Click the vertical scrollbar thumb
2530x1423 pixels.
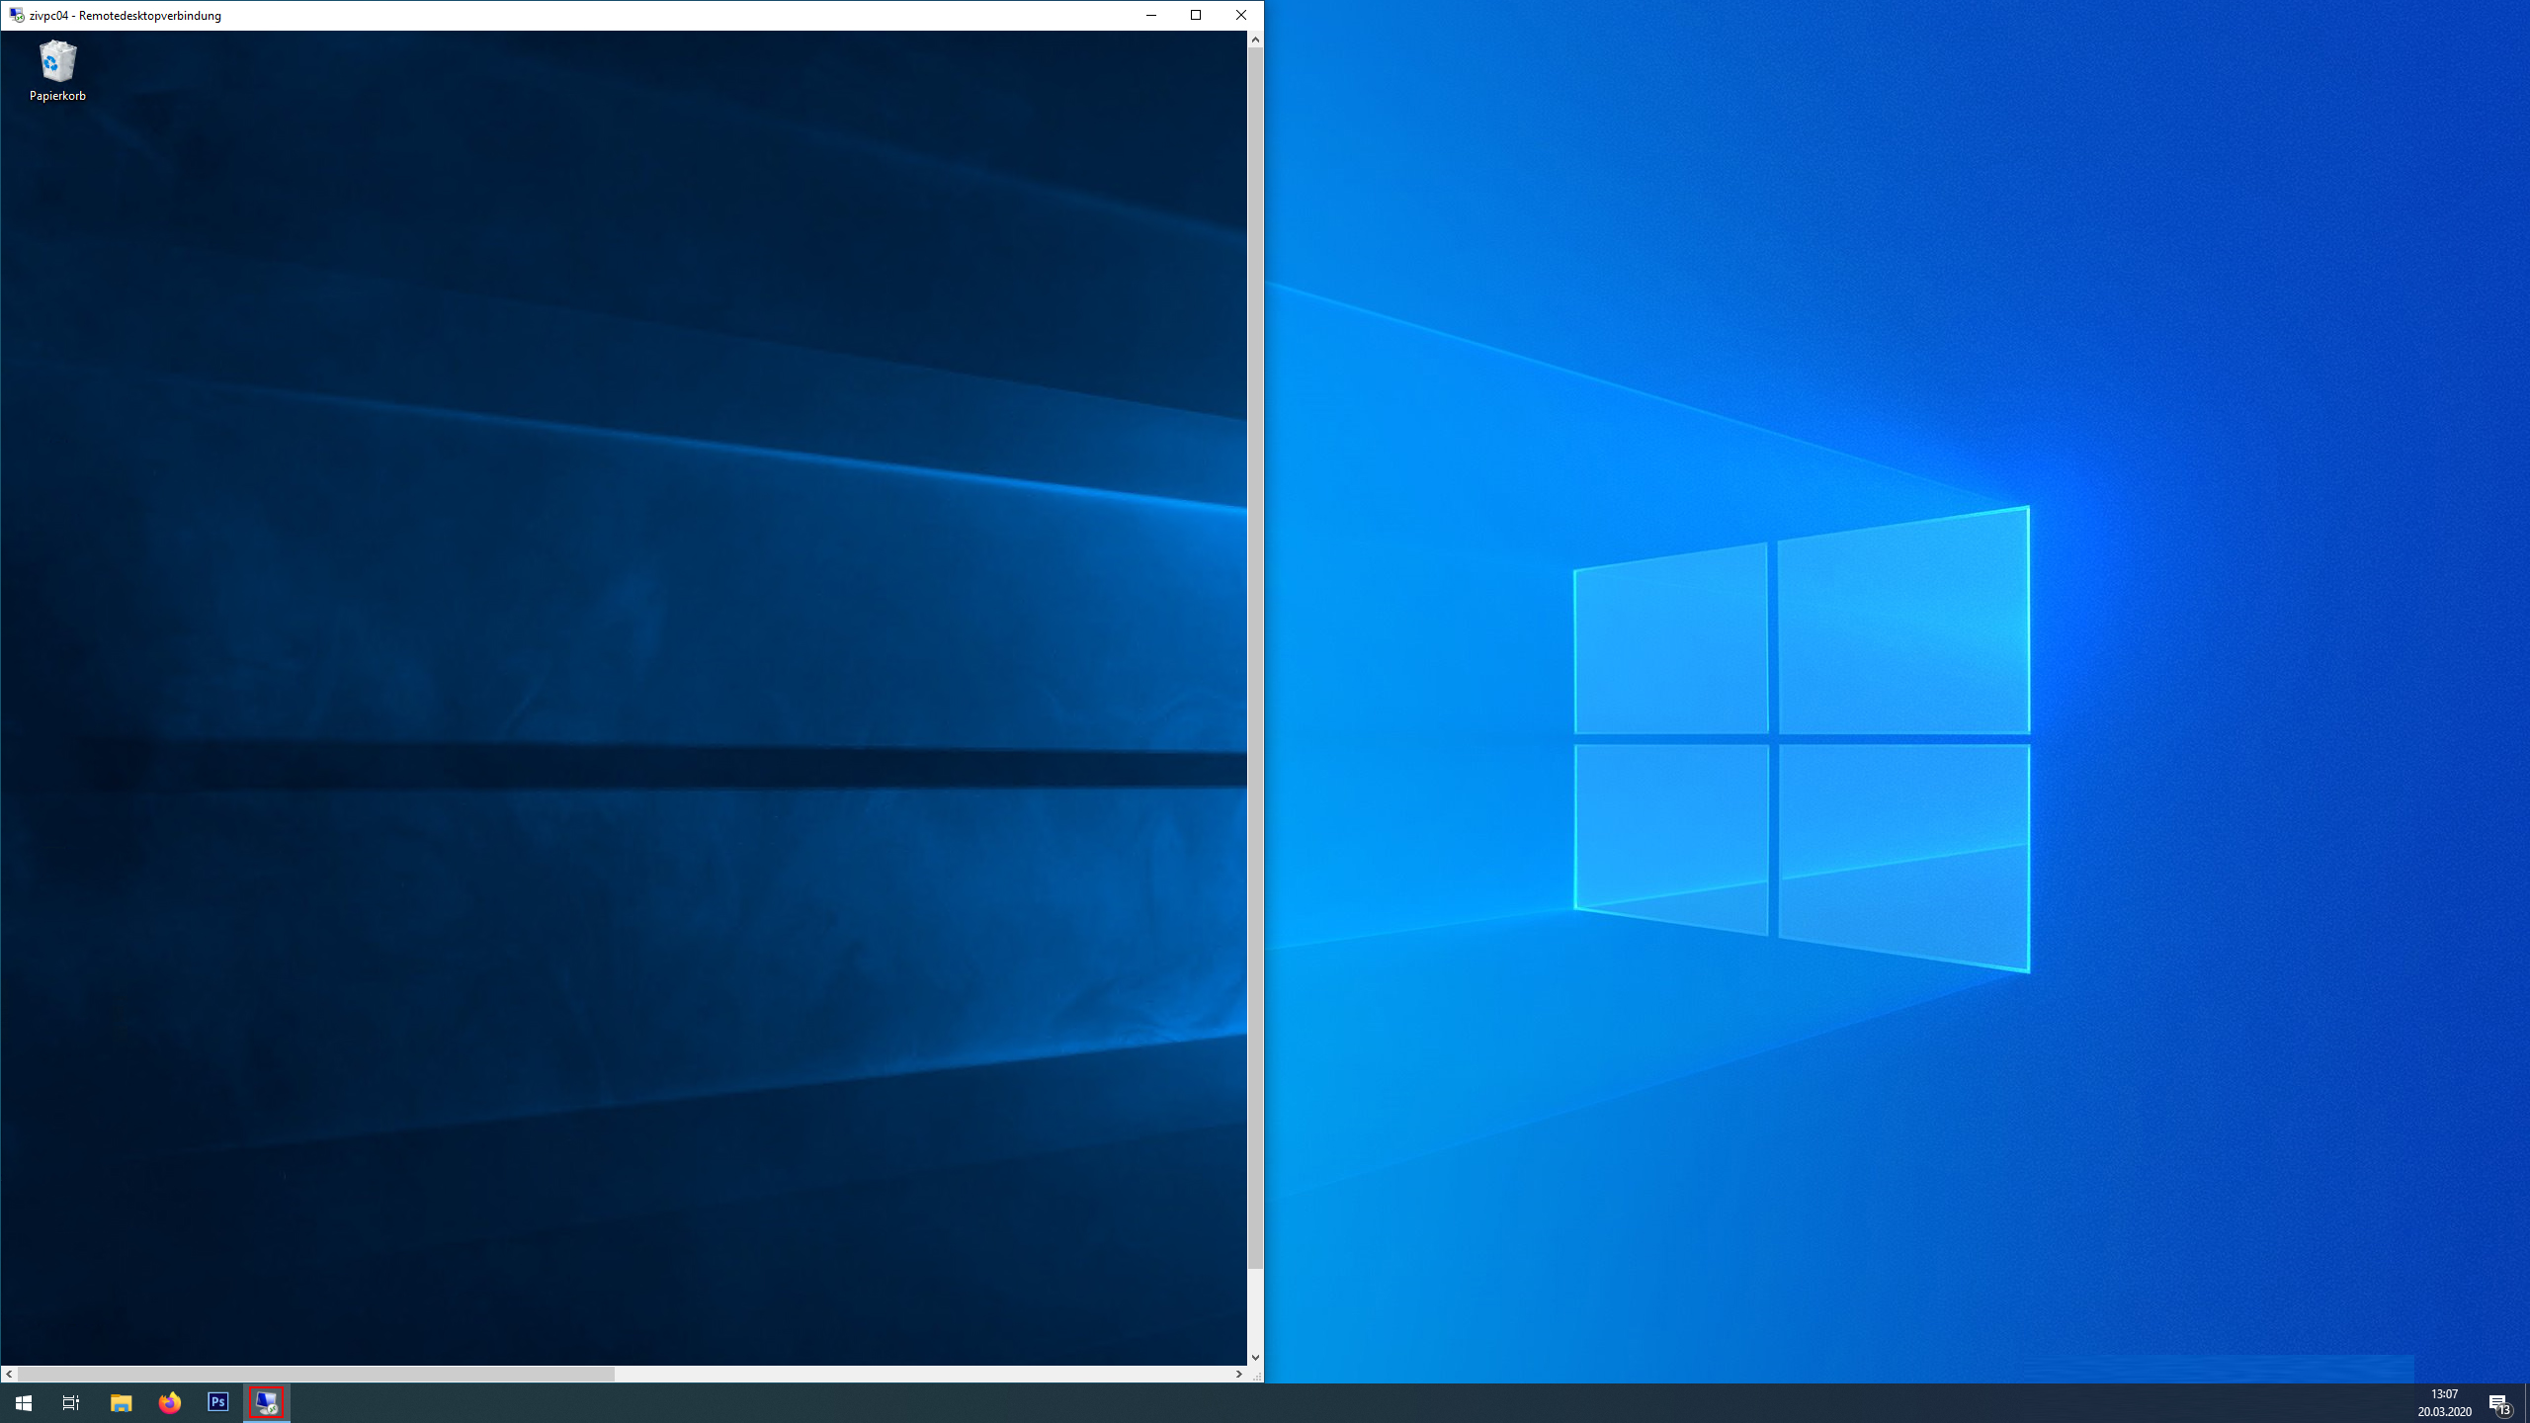1255,657
